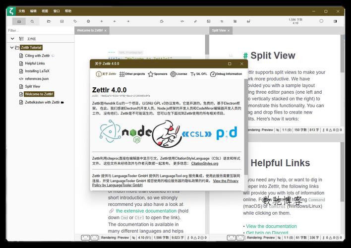Click the About dialog vertical scrollbar

[x=246, y=127]
